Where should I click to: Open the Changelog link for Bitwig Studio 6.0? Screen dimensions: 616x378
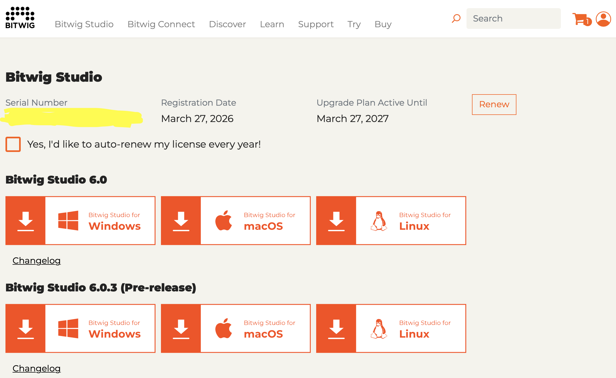pyautogui.click(x=37, y=261)
